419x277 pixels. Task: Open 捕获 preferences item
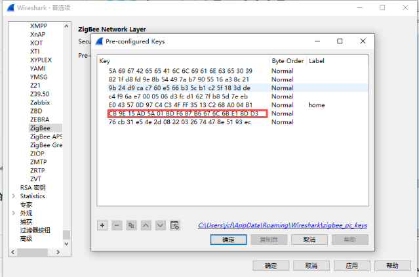[26, 222]
